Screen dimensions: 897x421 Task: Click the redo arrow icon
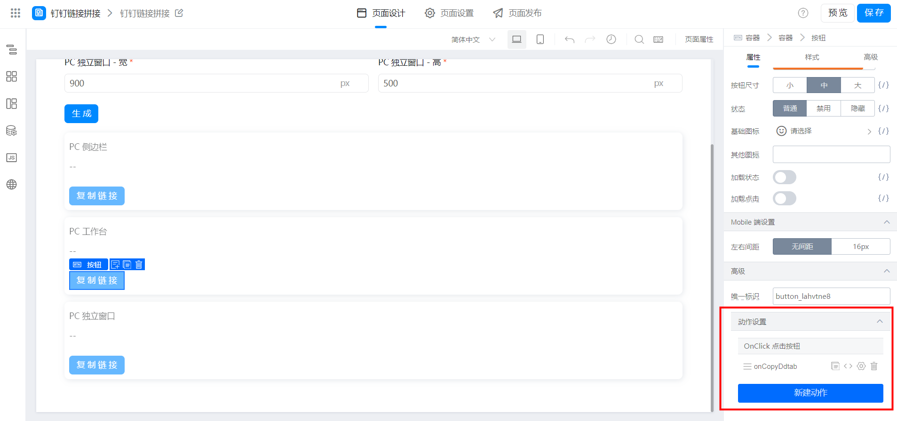coord(590,39)
